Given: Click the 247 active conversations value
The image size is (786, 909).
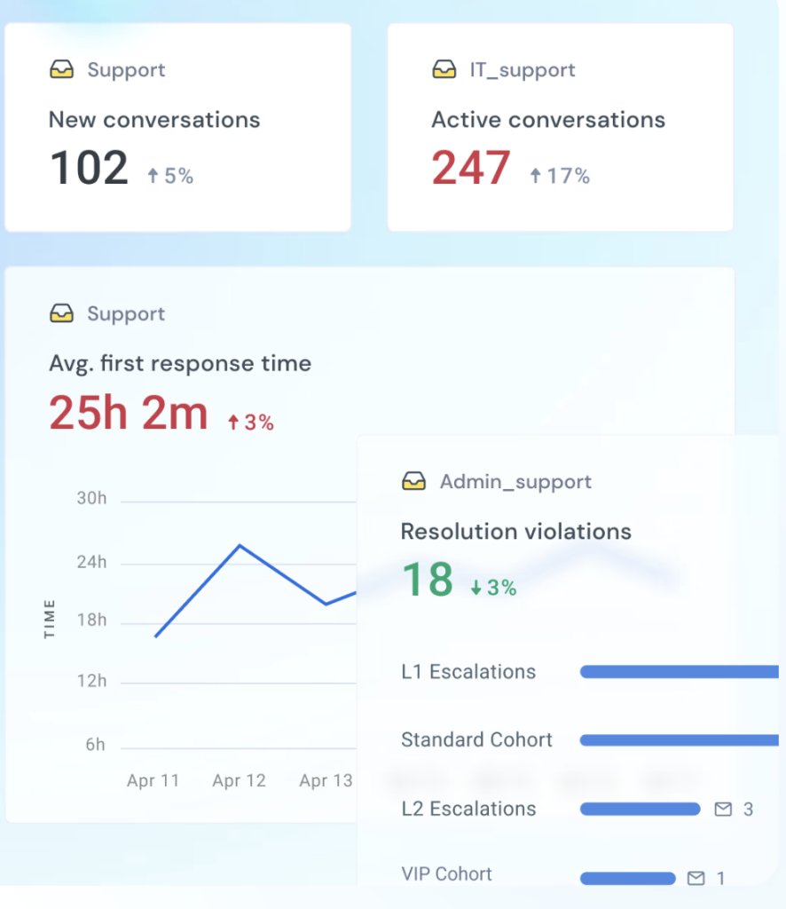Looking at the screenshot, I should 470,167.
